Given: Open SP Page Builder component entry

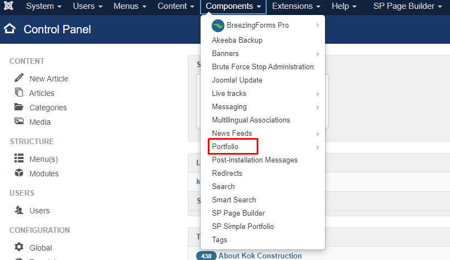Looking at the screenshot, I should click(x=238, y=213).
